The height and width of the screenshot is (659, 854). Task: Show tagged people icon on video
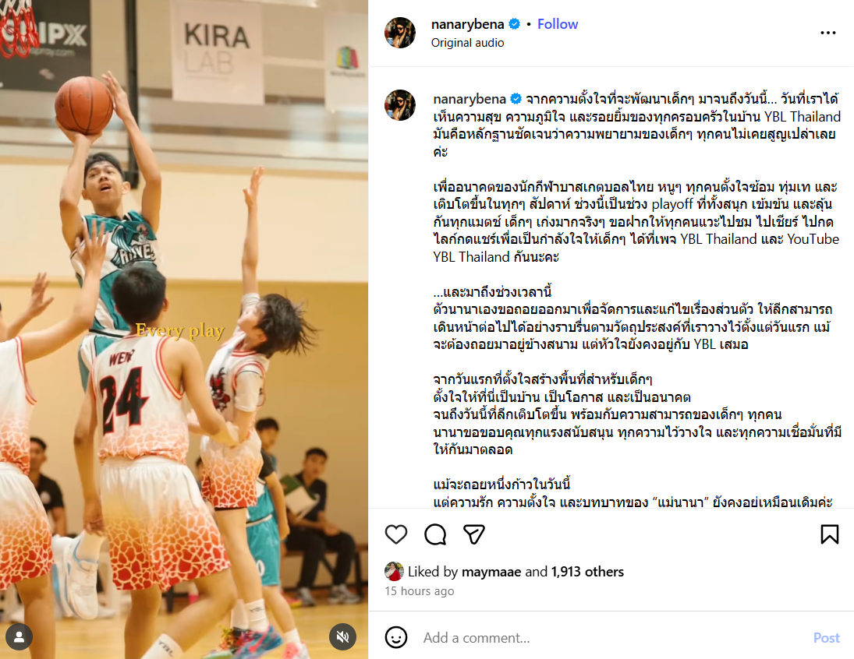[19, 636]
